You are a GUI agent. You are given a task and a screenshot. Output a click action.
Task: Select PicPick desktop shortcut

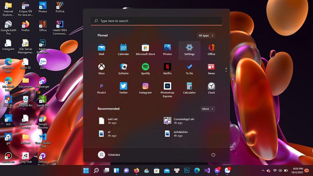[x=60, y=7]
